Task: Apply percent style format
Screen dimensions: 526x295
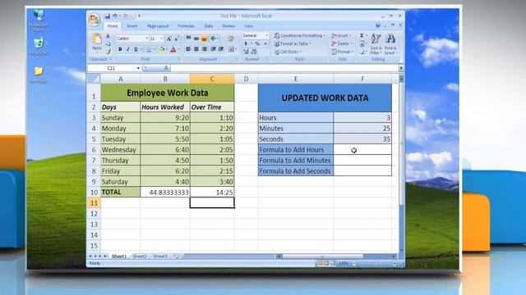Action: [x=257, y=43]
